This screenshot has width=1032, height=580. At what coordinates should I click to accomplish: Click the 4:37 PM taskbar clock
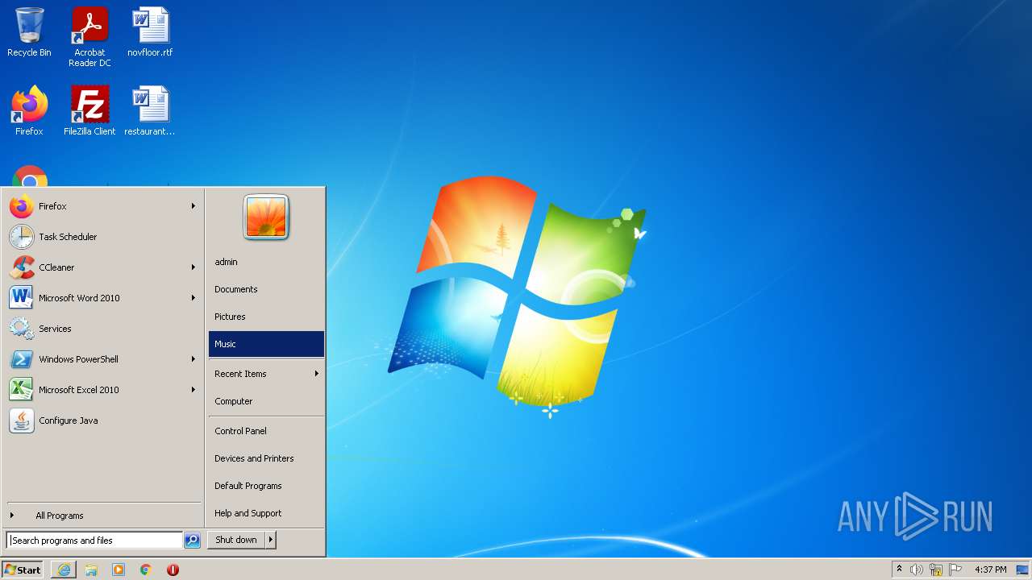[990, 570]
